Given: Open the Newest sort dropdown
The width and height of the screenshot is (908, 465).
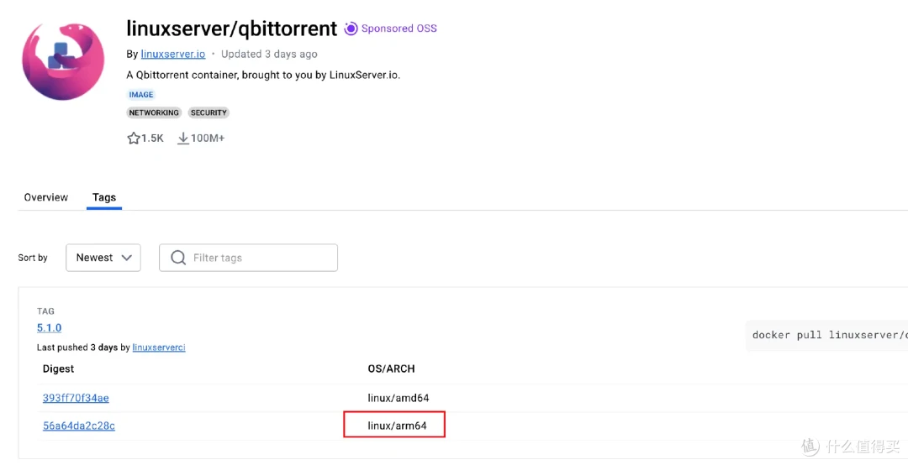Looking at the screenshot, I should pos(103,258).
